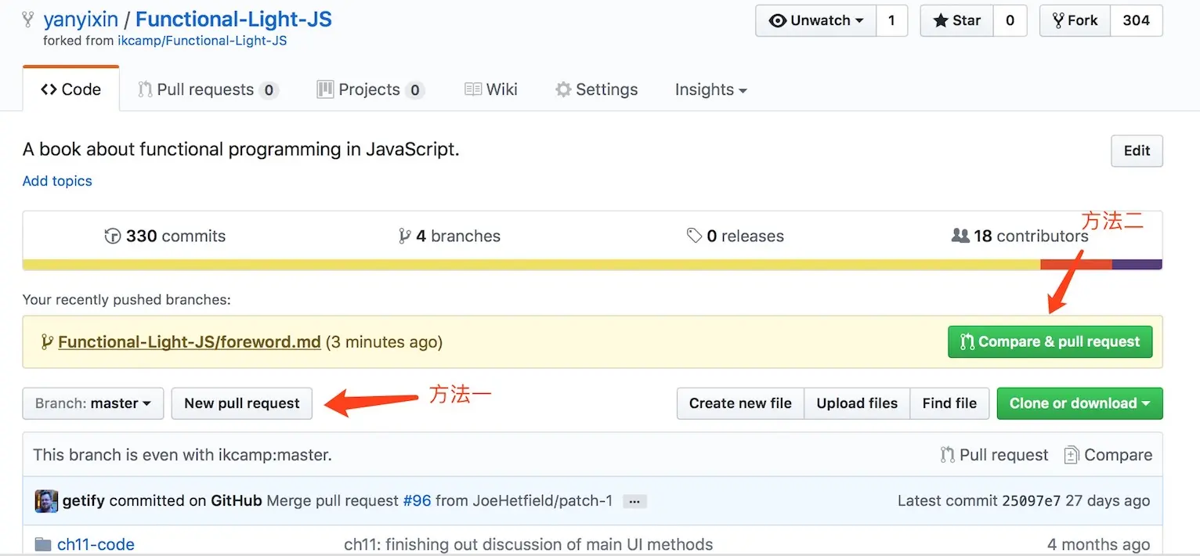This screenshot has width=1200, height=556.
Task: Click the getify avatar thumbnail
Action: pyautogui.click(x=46, y=501)
